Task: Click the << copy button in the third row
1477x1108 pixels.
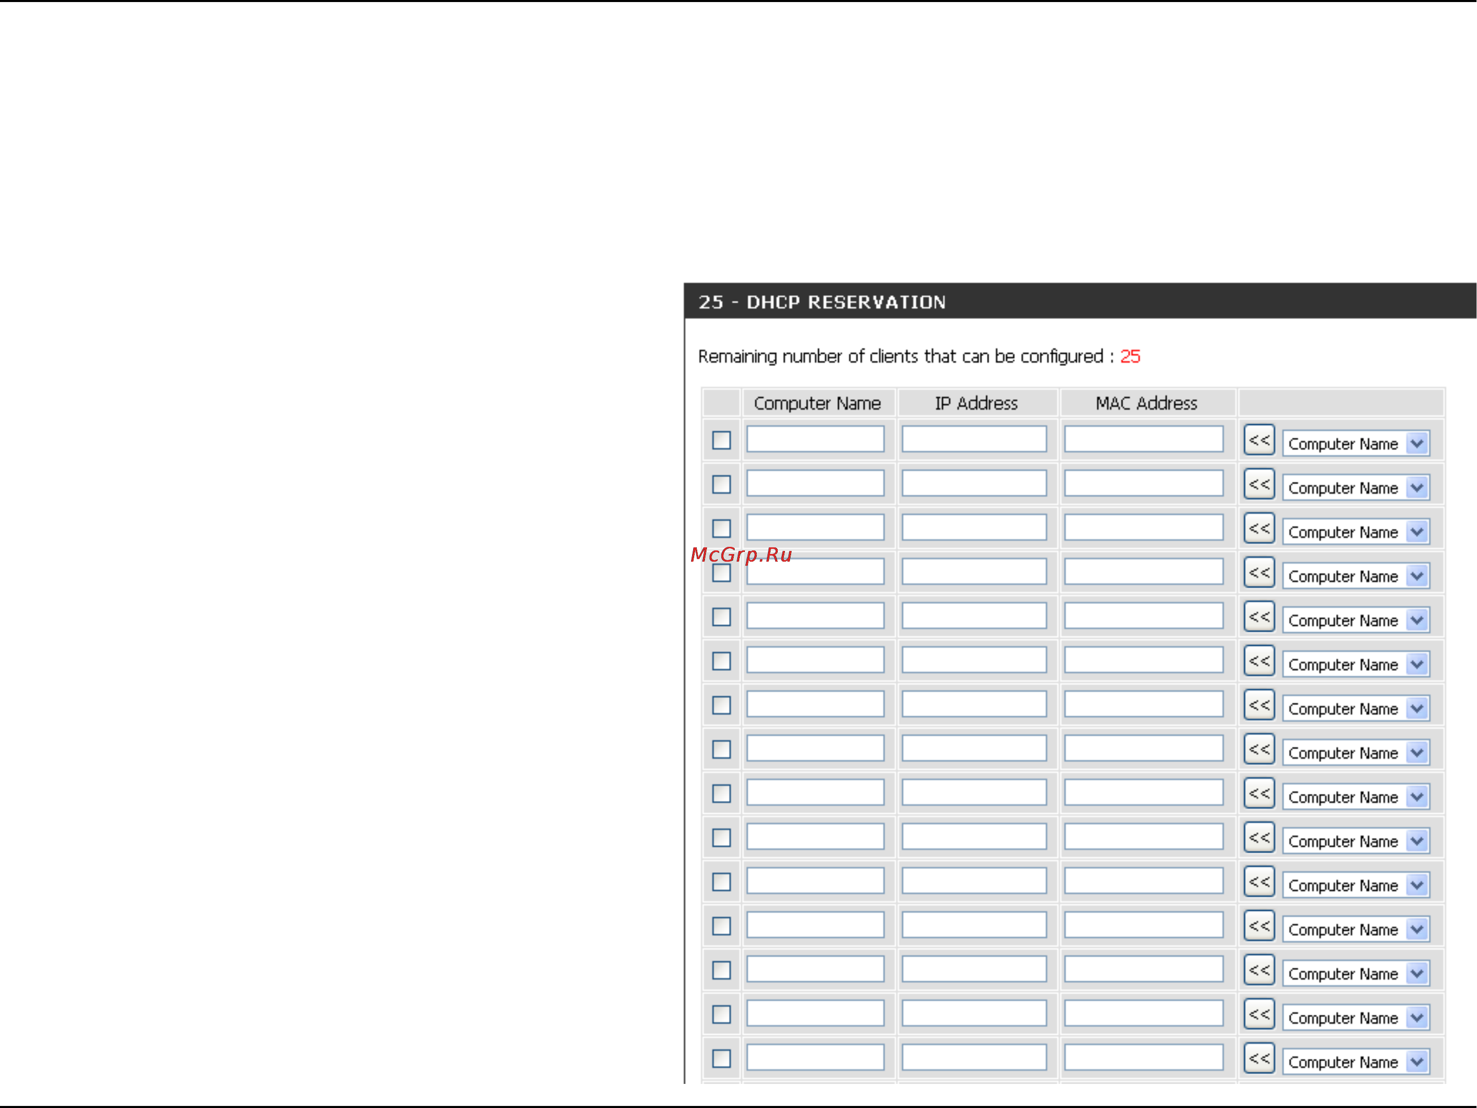Action: [x=1259, y=528]
